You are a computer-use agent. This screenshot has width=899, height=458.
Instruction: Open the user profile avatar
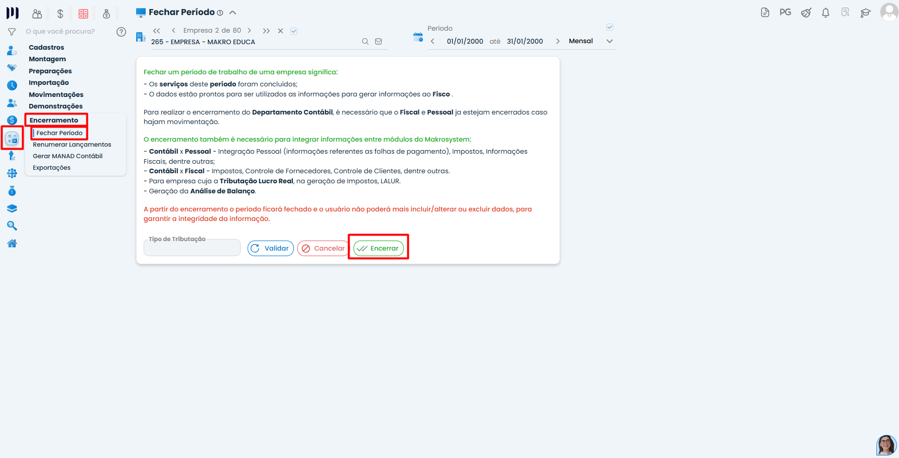(x=889, y=12)
